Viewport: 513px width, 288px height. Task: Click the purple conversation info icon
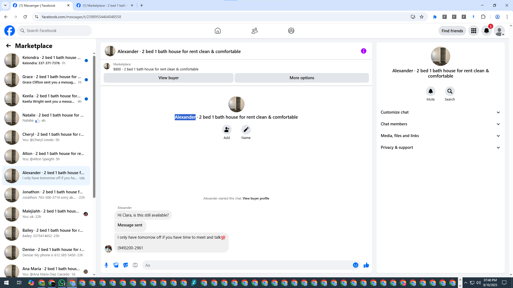coord(363,51)
